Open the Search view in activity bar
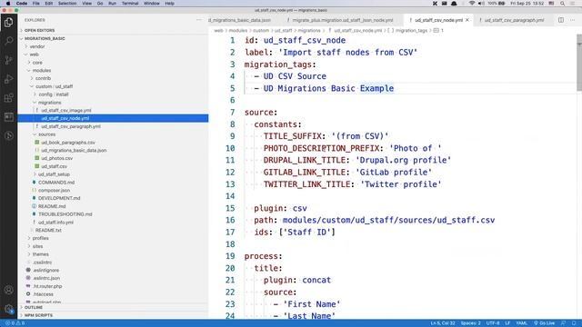582x327 pixels. pos(8,41)
